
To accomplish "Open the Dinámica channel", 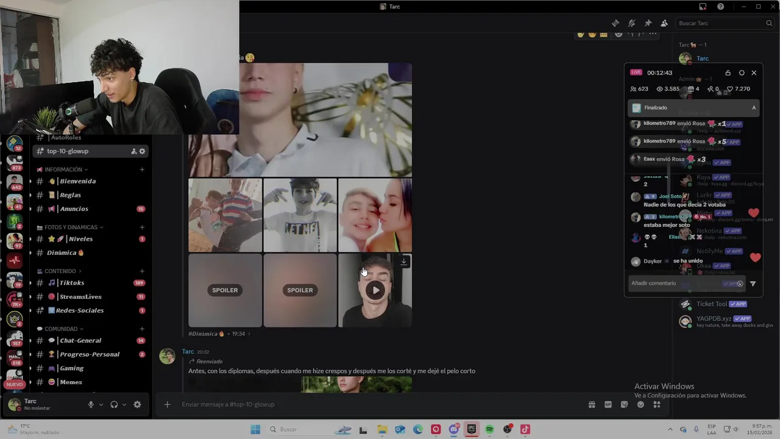I will 90,253.
